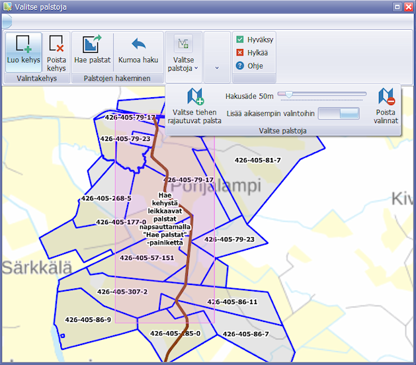This screenshot has height=365, width=416.
Task: Reject with Hylkää
Action: click(x=251, y=52)
